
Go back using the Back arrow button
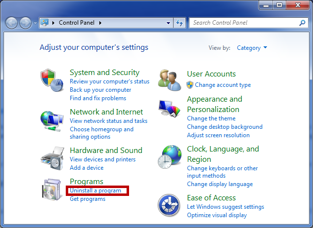click(11, 23)
